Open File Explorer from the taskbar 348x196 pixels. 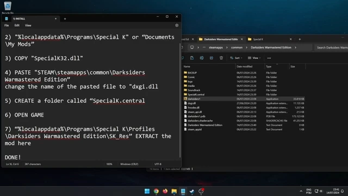coord(174,191)
